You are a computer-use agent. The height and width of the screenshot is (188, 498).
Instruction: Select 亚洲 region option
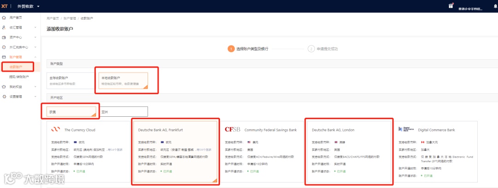click(123, 112)
